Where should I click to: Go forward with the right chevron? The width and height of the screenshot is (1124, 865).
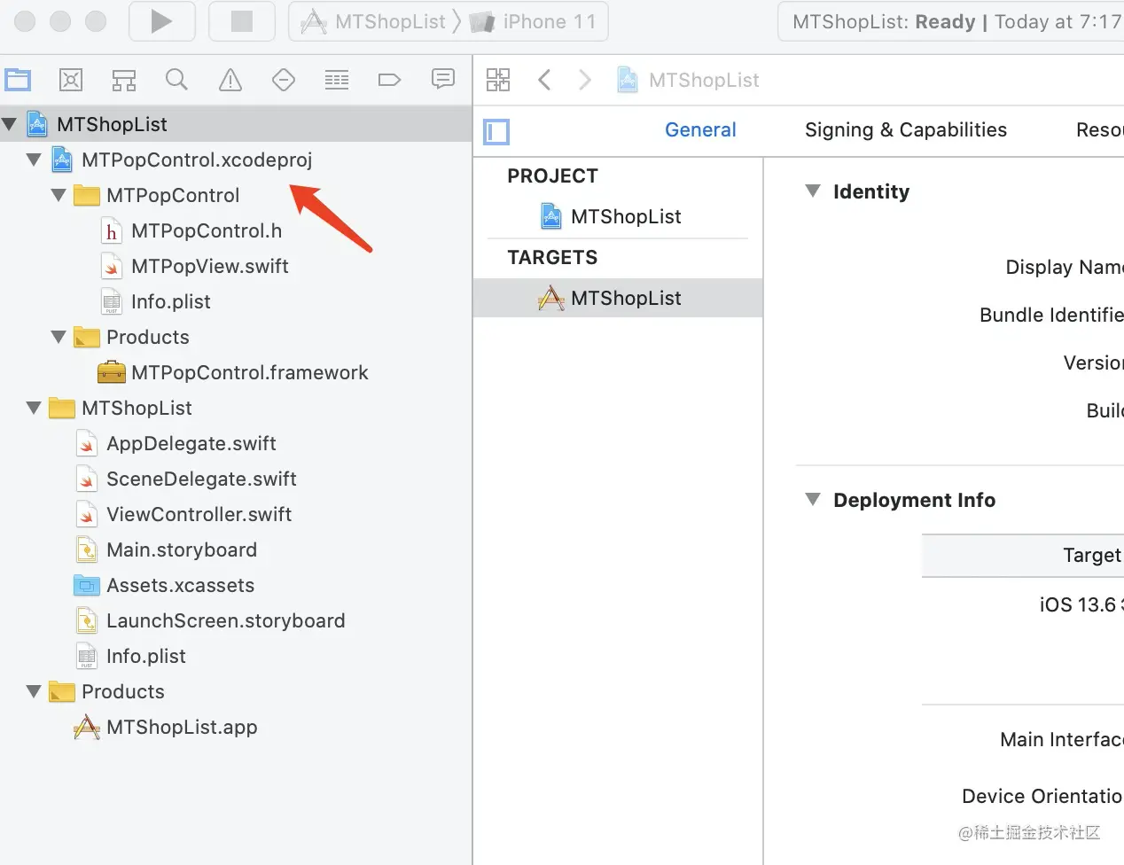coord(584,80)
